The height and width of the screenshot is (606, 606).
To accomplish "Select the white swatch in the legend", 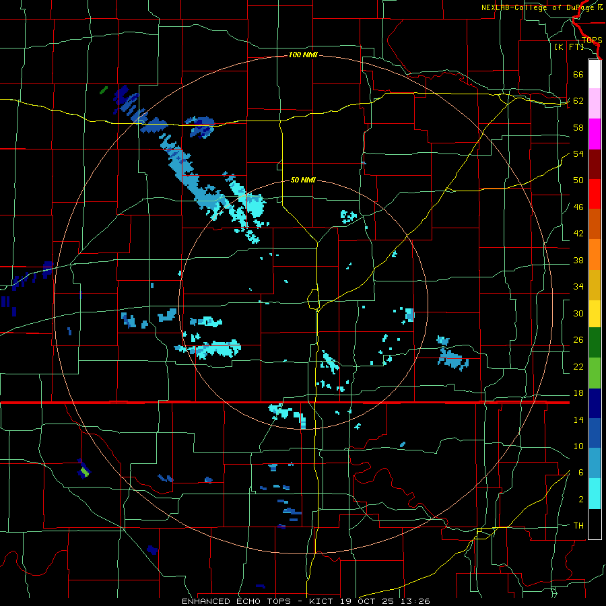I will tap(595, 74).
